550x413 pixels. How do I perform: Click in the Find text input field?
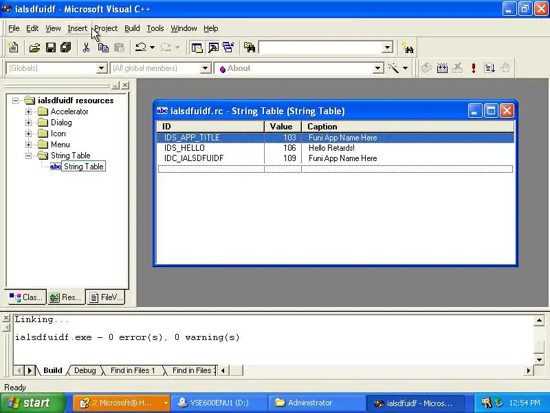point(320,47)
